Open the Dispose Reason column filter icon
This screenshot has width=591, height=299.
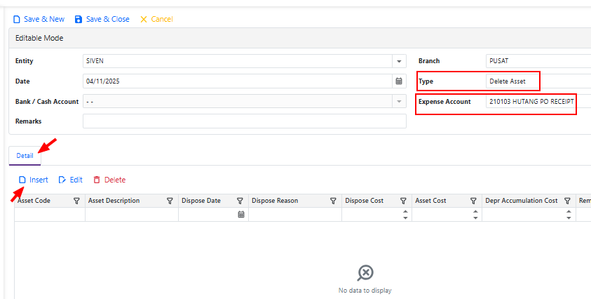pos(333,201)
